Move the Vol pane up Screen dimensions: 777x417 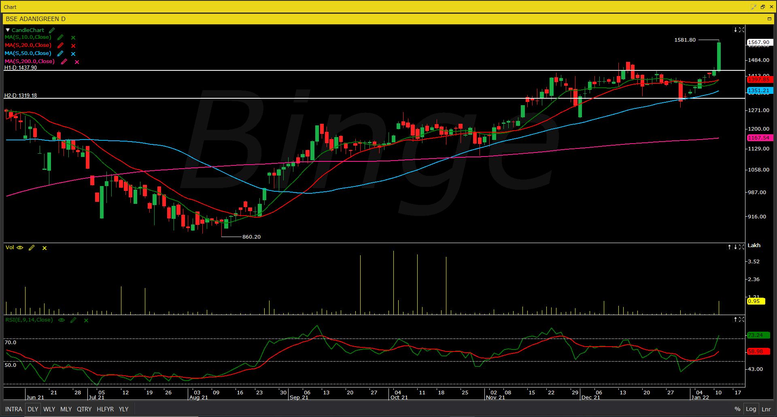point(730,247)
